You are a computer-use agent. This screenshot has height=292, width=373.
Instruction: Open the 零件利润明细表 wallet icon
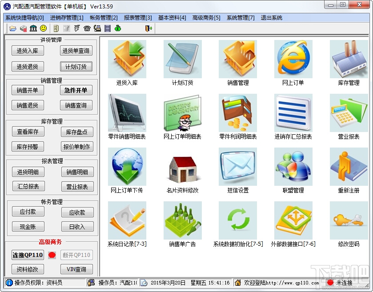click(238, 113)
